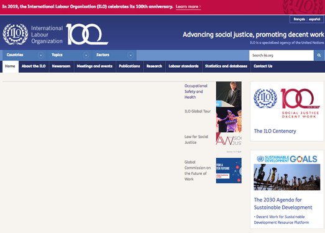Open Global Commission on the Future of Work link
This screenshot has height=233, width=325.
(198, 170)
